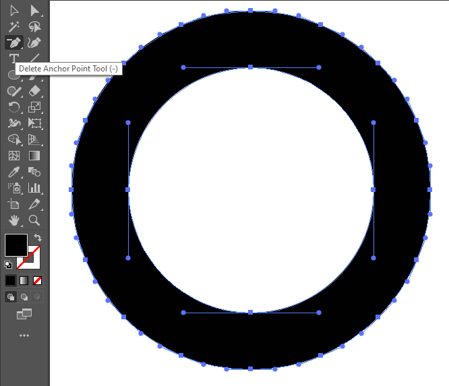Choose the Shaper tool
The height and width of the screenshot is (386, 449).
tap(13, 91)
